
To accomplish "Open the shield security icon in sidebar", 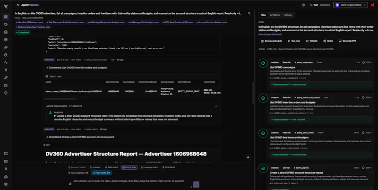I will tap(6, 93).
